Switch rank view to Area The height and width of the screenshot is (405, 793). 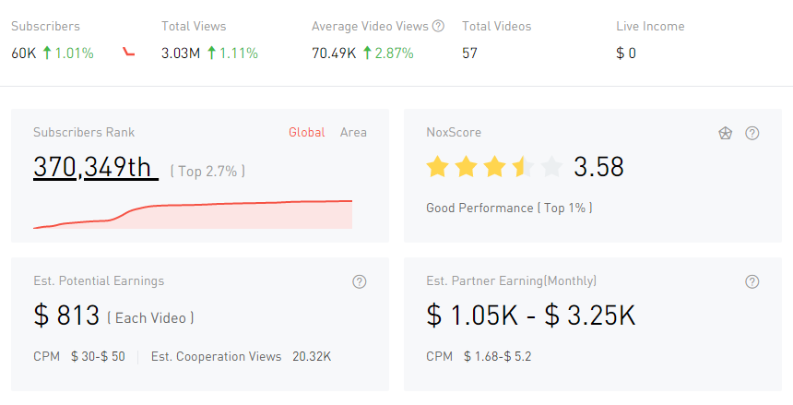(353, 132)
